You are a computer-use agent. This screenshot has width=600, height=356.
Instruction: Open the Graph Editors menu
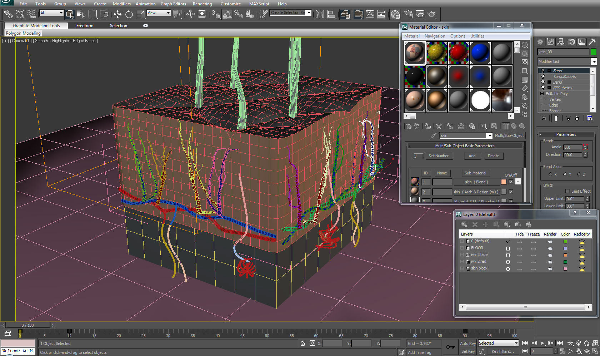click(x=173, y=4)
